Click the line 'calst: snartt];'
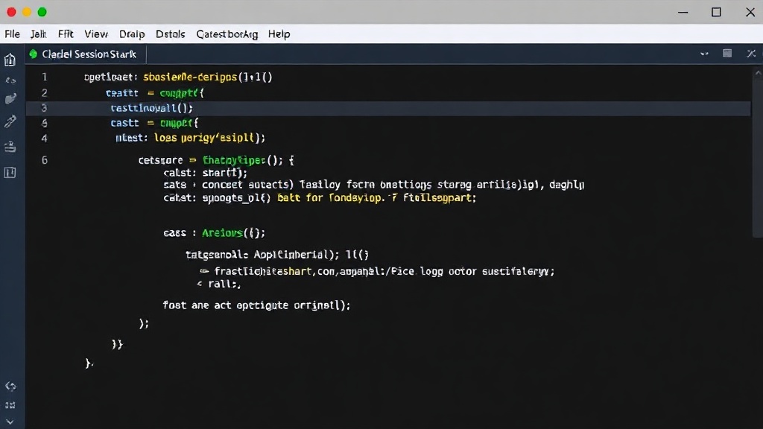 coord(206,173)
